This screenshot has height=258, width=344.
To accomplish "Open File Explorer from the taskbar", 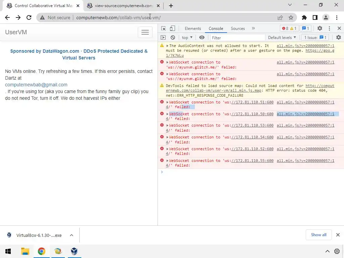I will pos(25,251).
